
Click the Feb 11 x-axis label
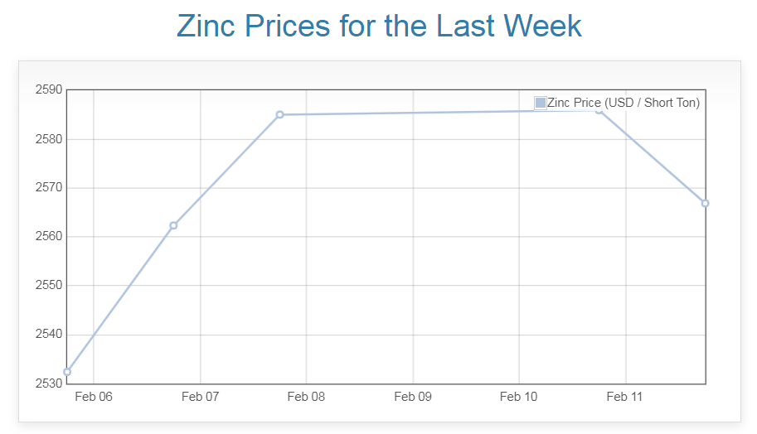coord(625,398)
